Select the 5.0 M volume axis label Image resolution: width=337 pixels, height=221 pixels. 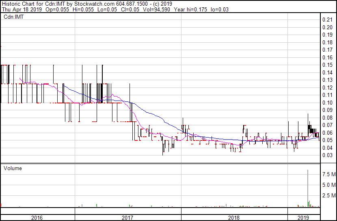[x=328, y=185]
